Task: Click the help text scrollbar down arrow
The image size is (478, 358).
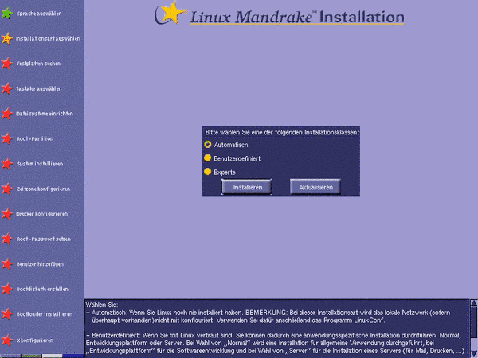Action: pos(472,352)
